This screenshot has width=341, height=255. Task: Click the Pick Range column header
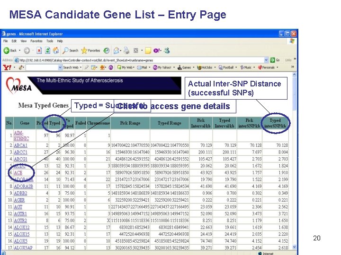[130, 123]
